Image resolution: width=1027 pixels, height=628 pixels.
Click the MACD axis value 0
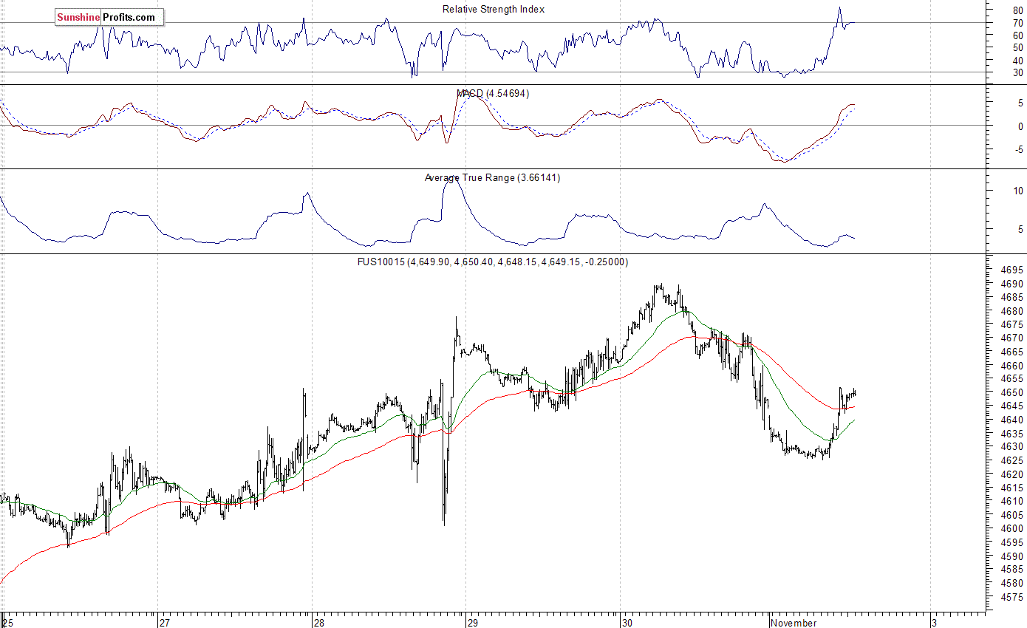(1020, 126)
